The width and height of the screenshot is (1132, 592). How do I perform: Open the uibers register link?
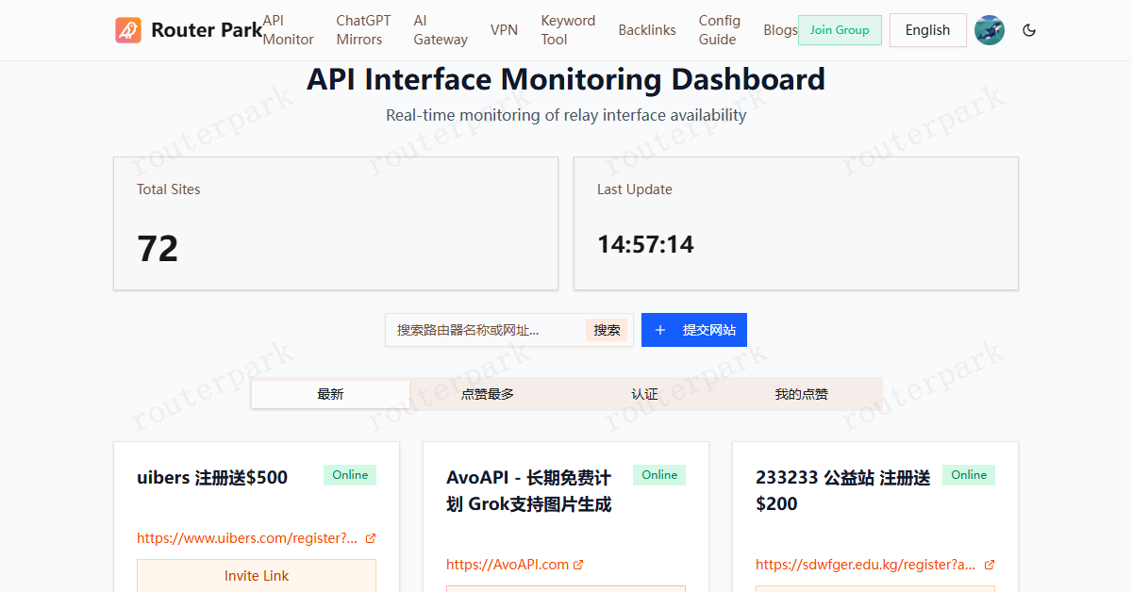[x=247, y=538]
